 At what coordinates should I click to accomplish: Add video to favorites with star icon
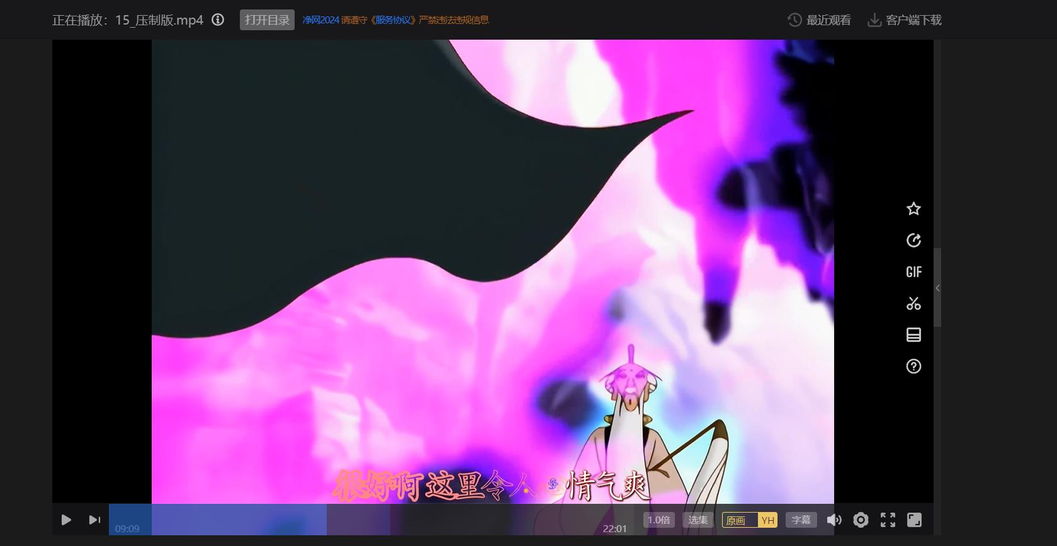coord(913,208)
